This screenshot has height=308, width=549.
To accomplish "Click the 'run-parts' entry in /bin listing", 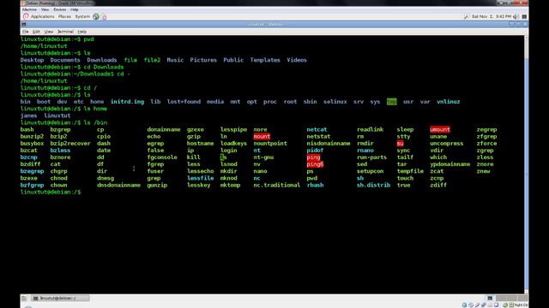I will (371, 157).
